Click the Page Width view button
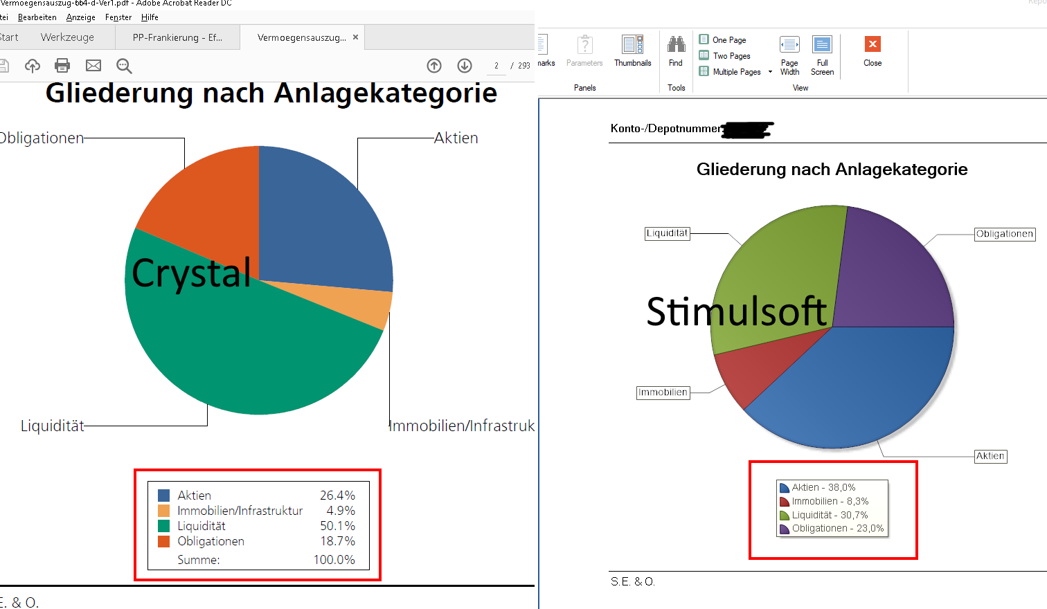The width and height of the screenshot is (1047, 609). coord(789,55)
